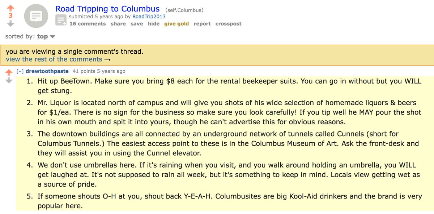View the rest of the comments
This screenshot has width=434, height=214.
click(x=58, y=59)
